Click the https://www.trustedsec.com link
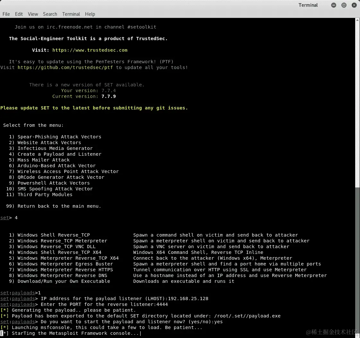Screen dimensions: 360x338 tap(90, 50)
